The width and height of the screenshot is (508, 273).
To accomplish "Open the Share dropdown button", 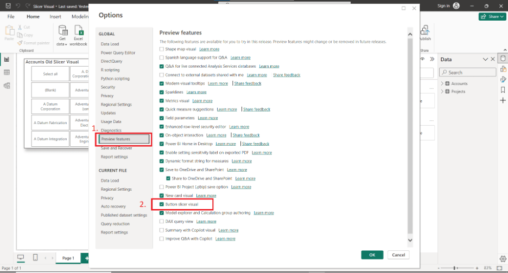I will [492, 17].
